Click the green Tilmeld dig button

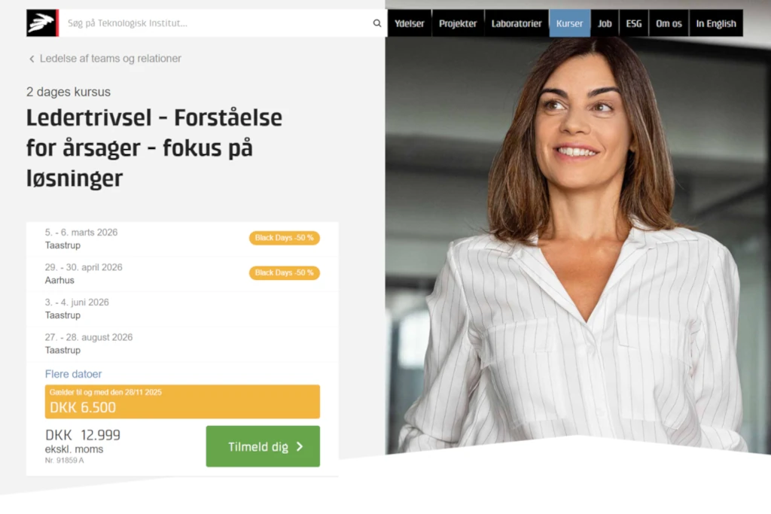click(x=263, y=446)
